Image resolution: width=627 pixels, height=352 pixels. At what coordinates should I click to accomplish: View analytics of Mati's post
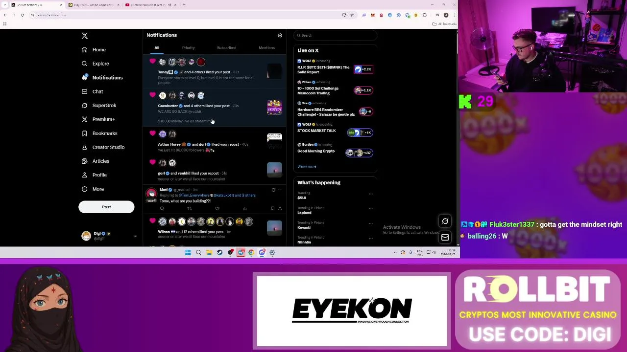(x=245, y=209)
